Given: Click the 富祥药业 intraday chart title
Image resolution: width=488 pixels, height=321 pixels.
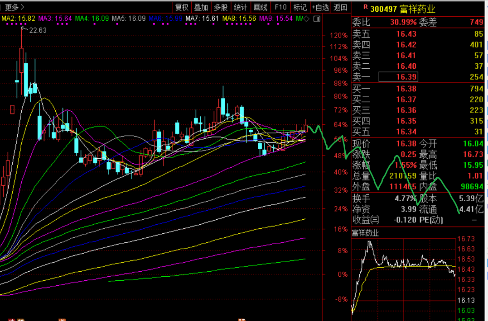Looking at the screenshot, I should click(x=365, y=233).
